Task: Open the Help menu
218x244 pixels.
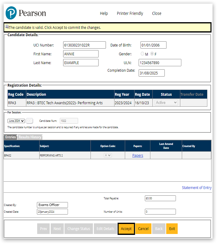Action: pos(104,13)
